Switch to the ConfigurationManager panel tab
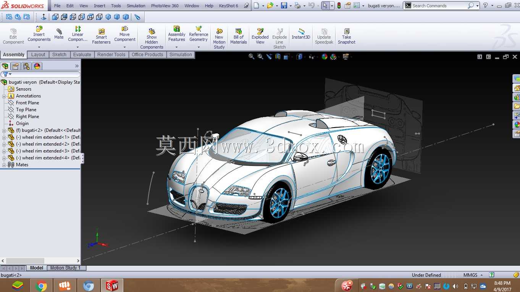Screen dimensions: 520x292 click(26, 66)
